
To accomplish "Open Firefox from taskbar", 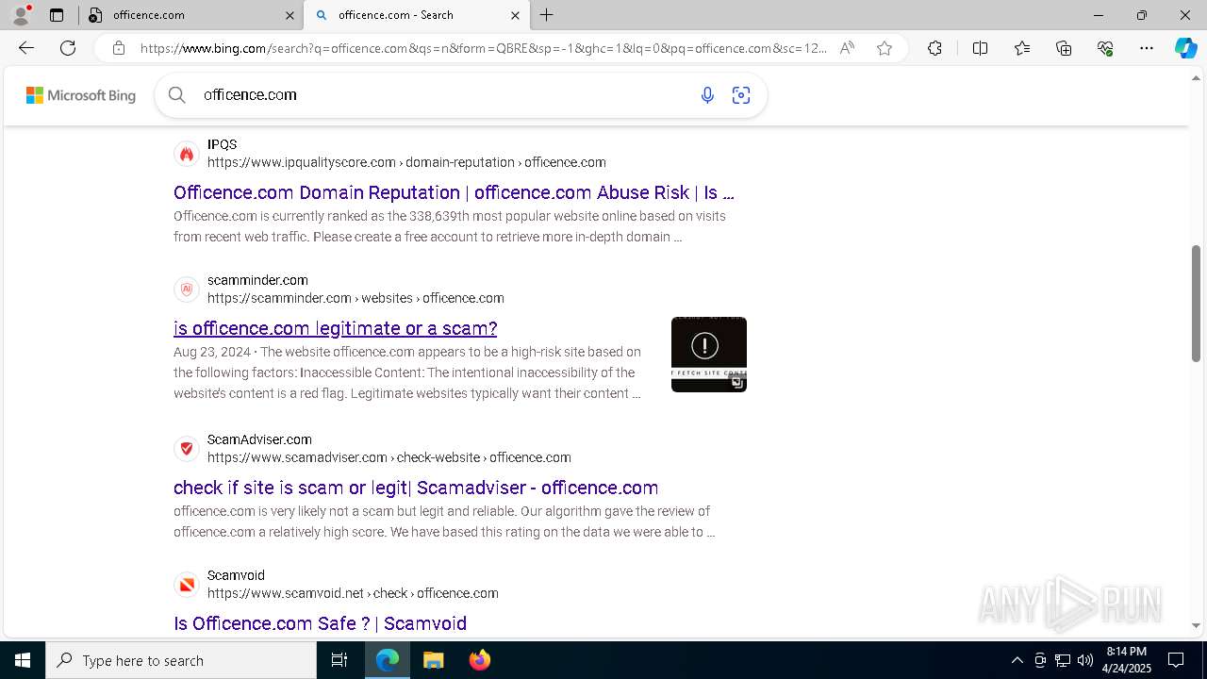I will (x=479, y=660).
